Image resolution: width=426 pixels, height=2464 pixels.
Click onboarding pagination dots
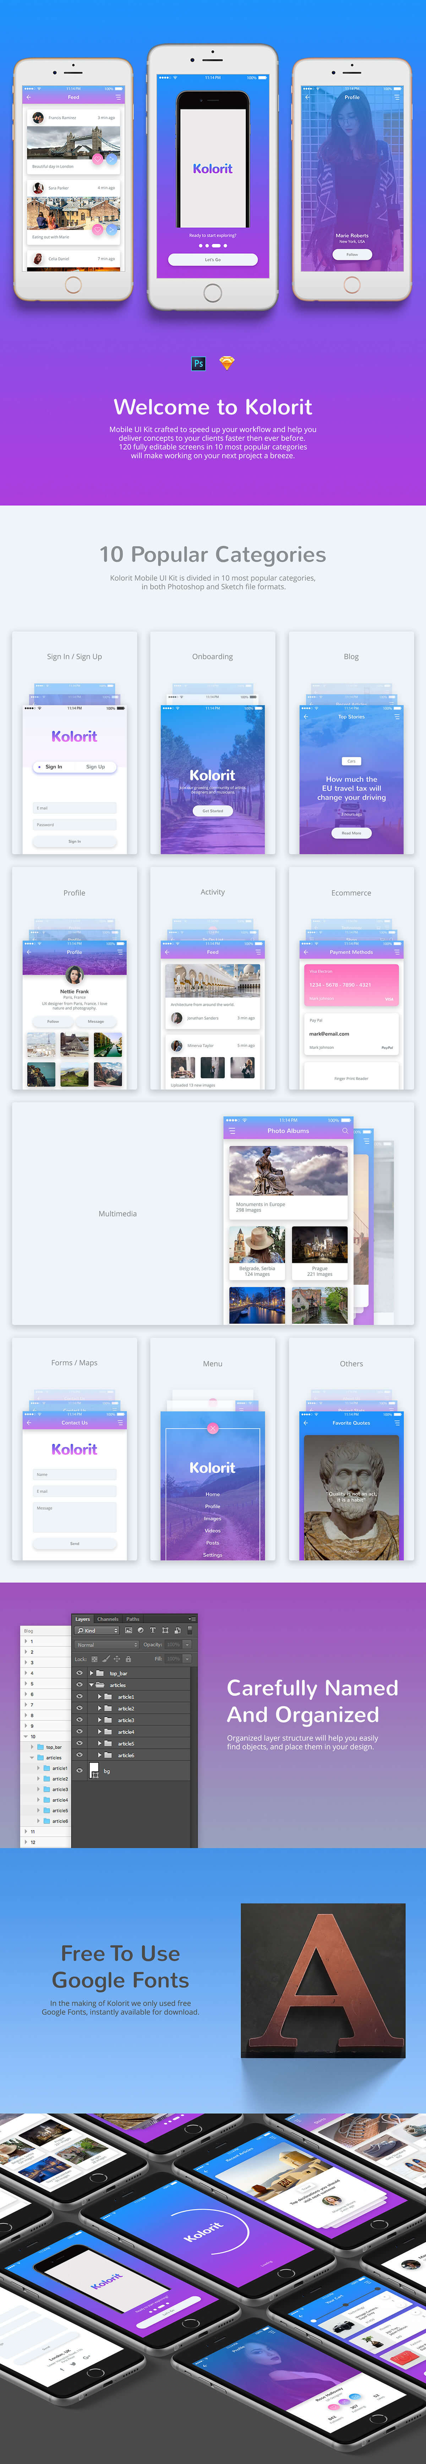pos(213,246)
